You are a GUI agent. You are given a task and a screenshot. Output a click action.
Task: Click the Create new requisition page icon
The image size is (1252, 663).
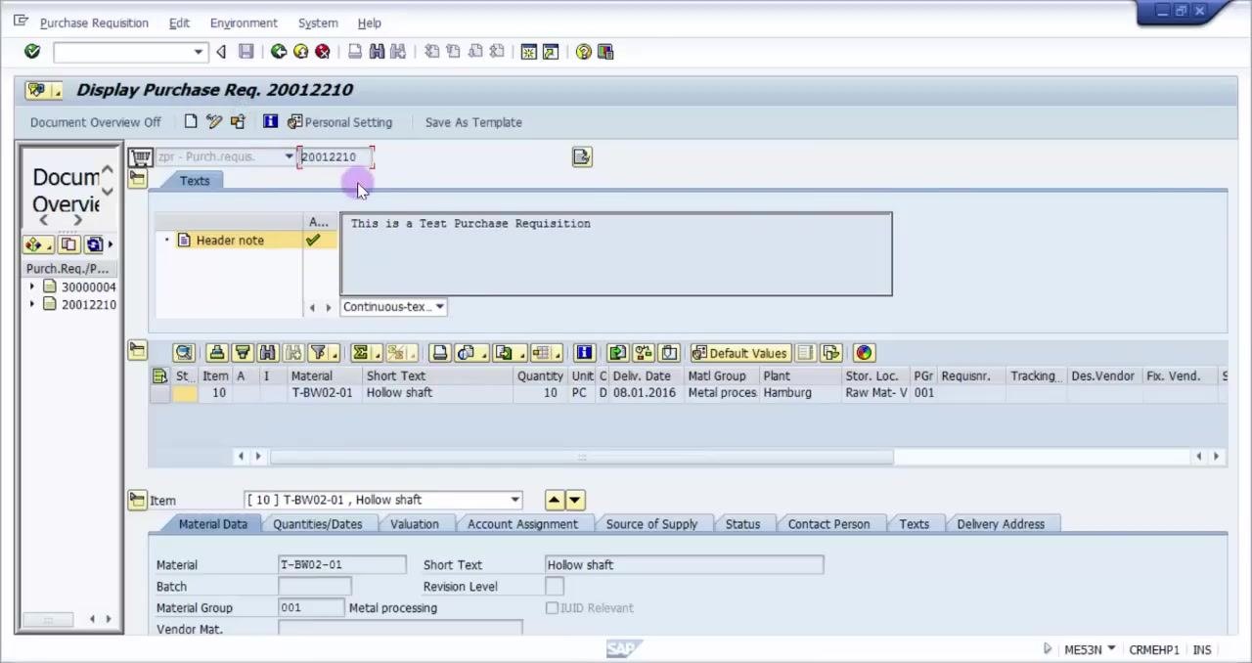pyautogui.click(x=191, y=122)
